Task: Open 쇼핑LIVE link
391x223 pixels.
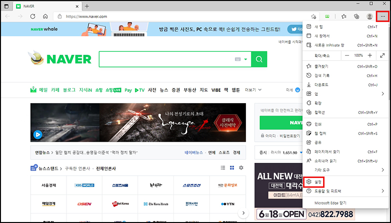Action: [113, 90]
